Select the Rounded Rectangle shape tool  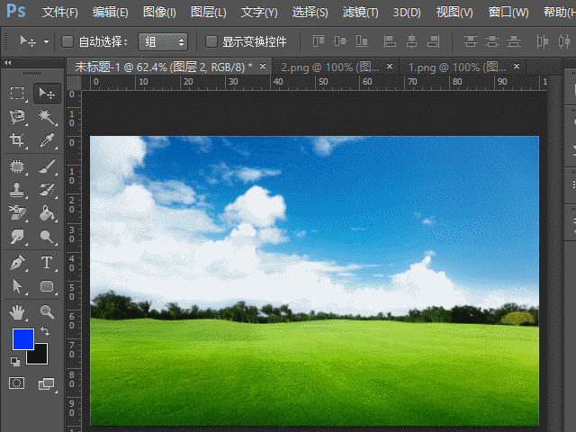click(47, 286)
